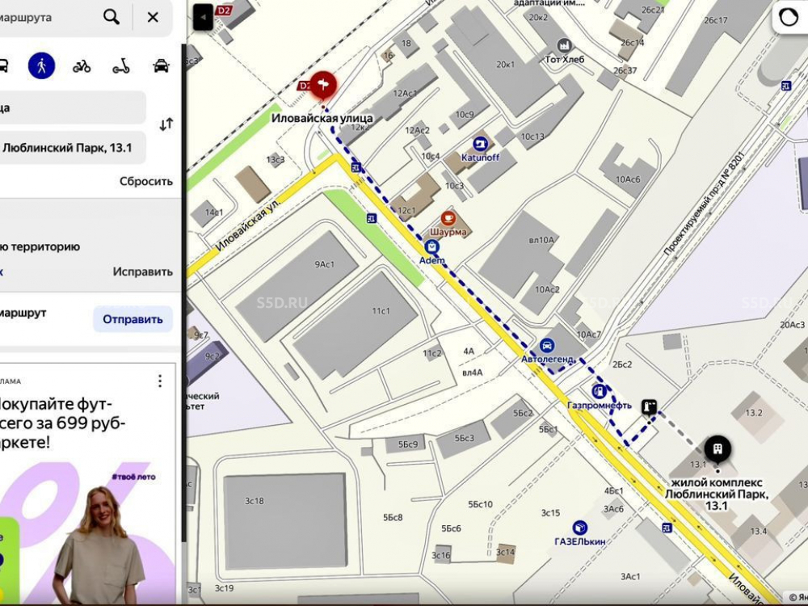The height and width of the screenshot is (606, 808).
Task: Click the Сбросить reset button
Action: (146, 181)
